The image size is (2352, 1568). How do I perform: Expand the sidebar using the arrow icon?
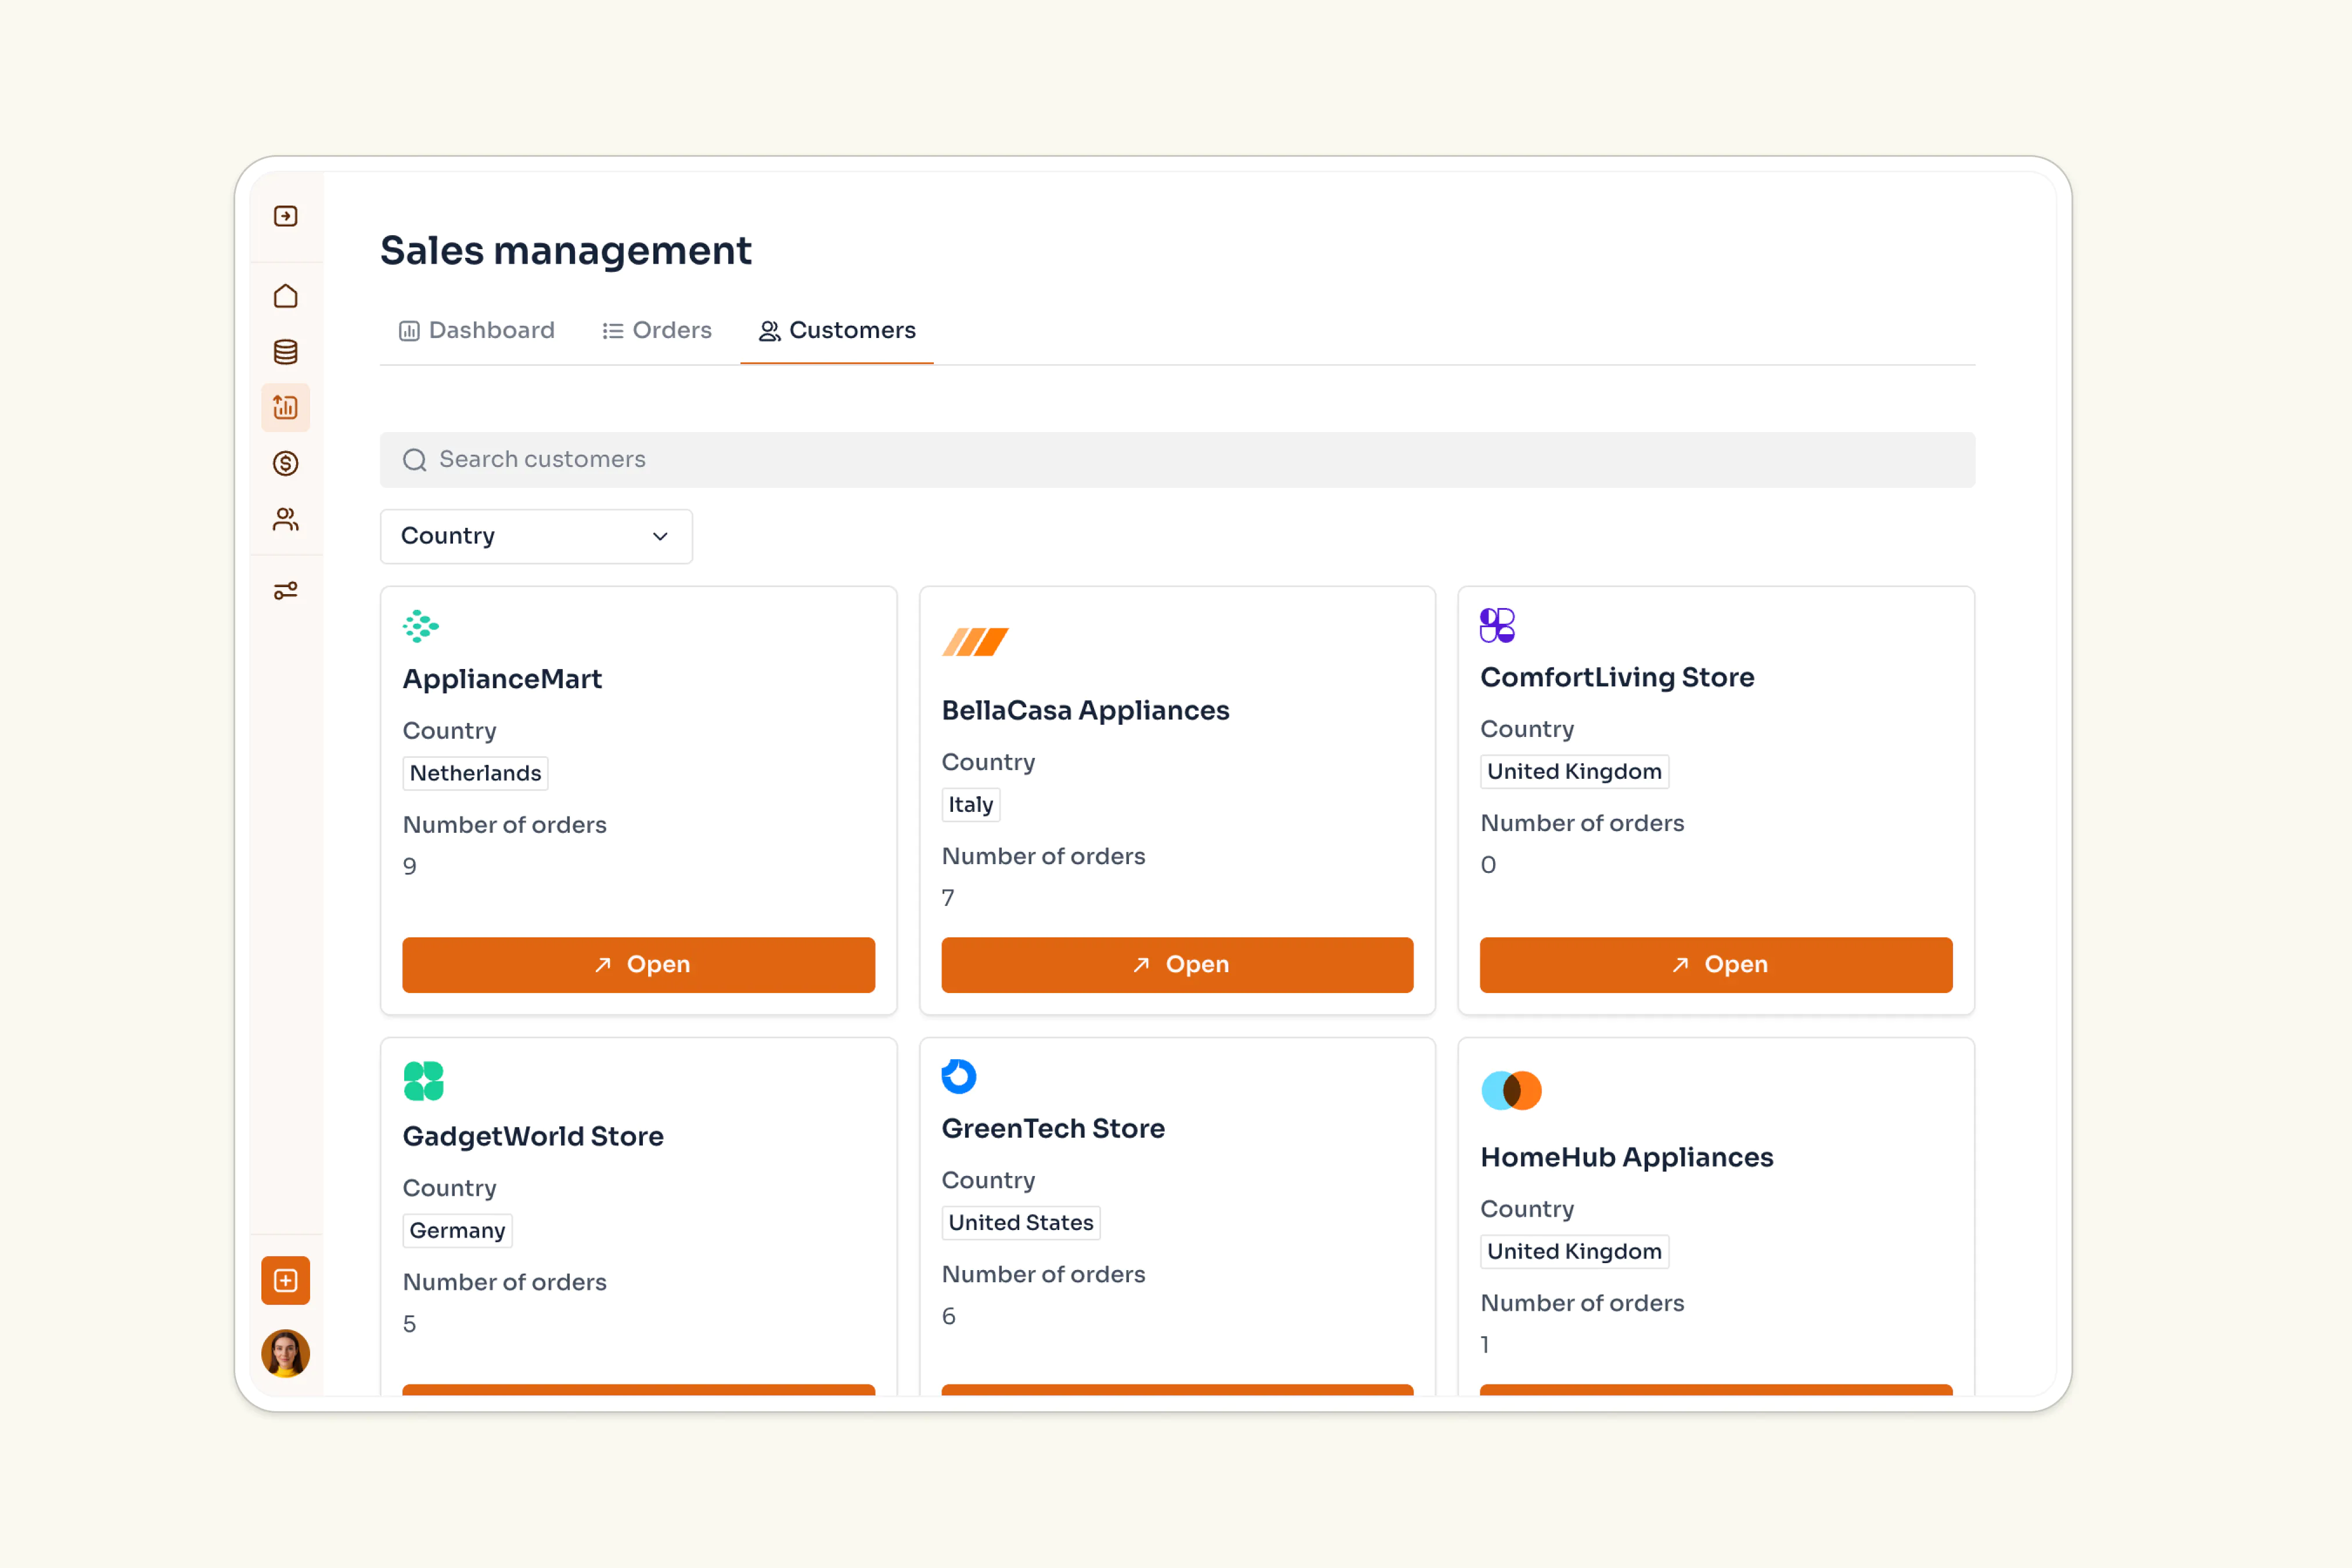coord(285,215)
